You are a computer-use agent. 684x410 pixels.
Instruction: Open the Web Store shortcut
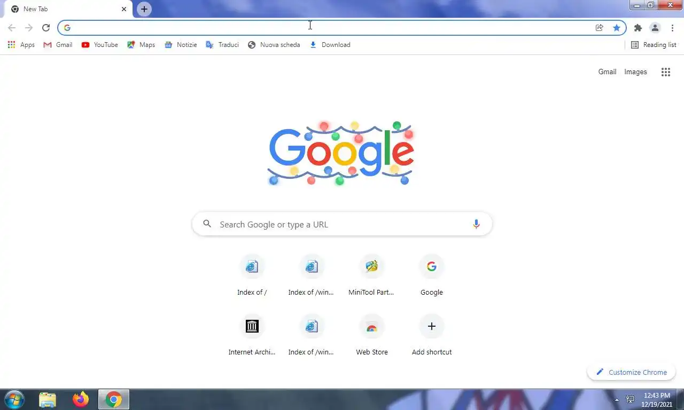click(372, 335)
